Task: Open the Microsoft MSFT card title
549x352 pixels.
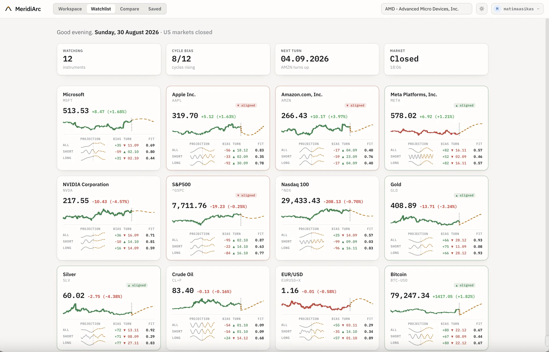Action: [x=74, y=95]
